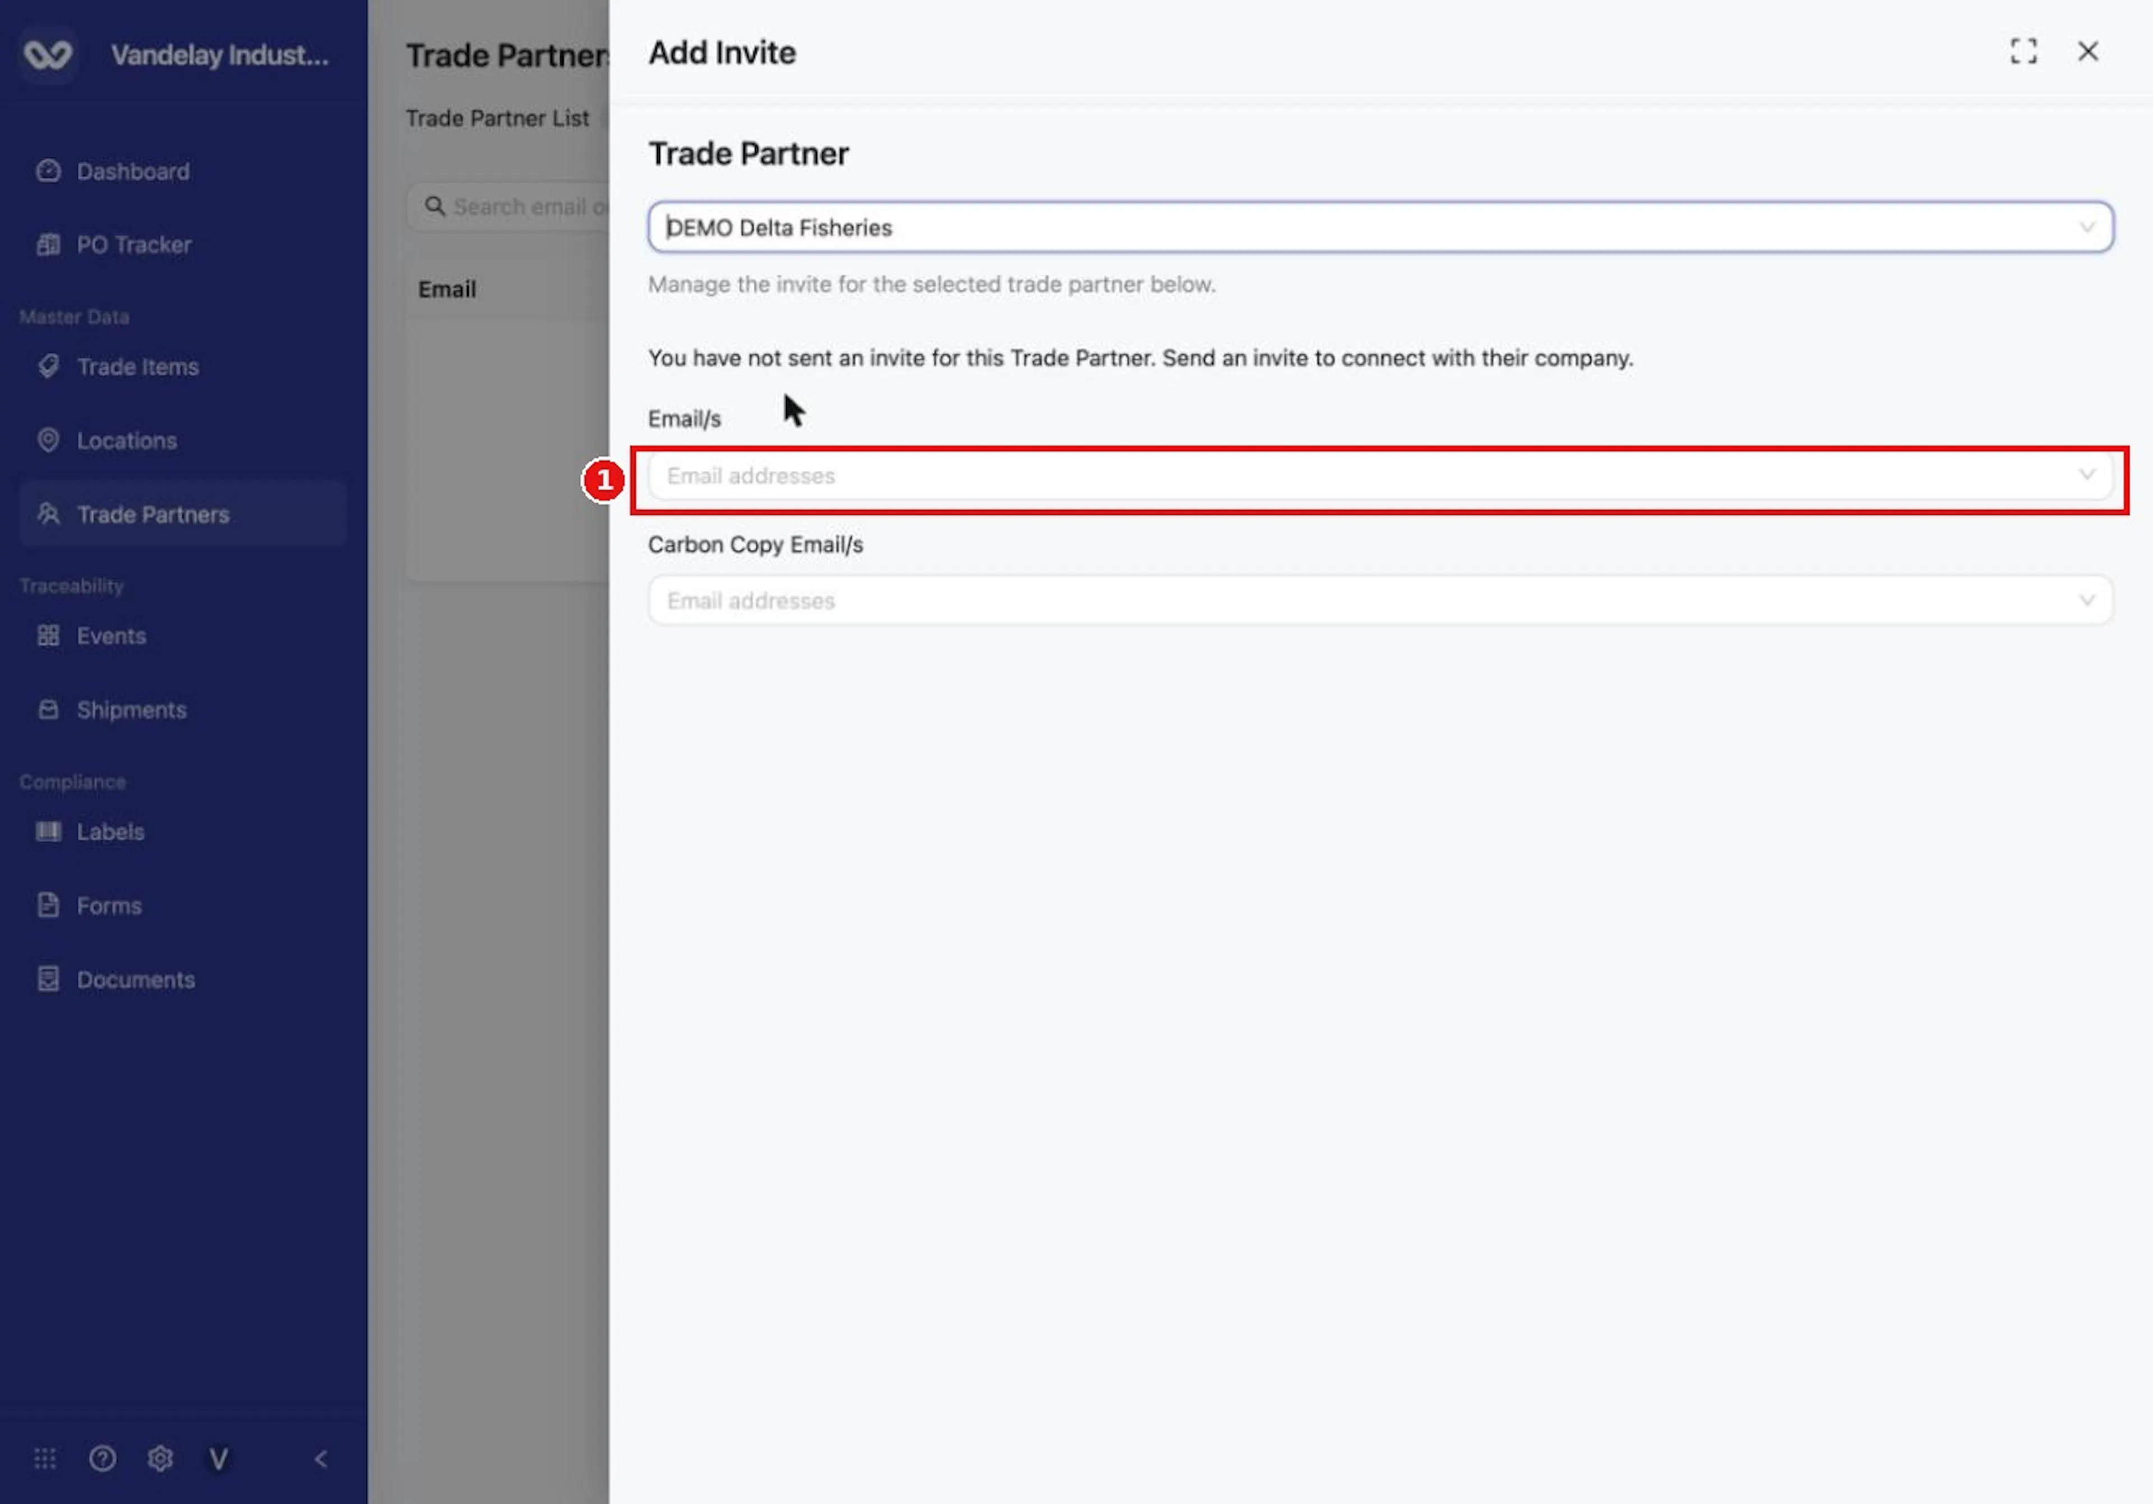
Task: Expand the Carbon Copy Email/s dropdown arrow
Action: coord(2086,600)
